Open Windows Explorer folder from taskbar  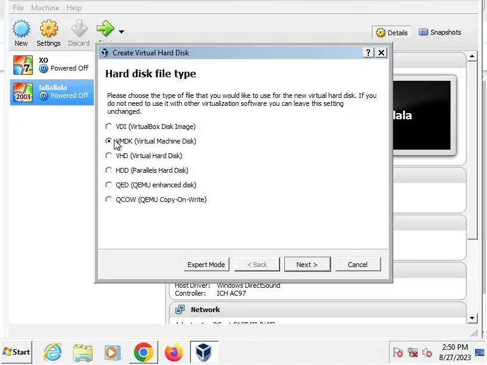pos(83,352)
